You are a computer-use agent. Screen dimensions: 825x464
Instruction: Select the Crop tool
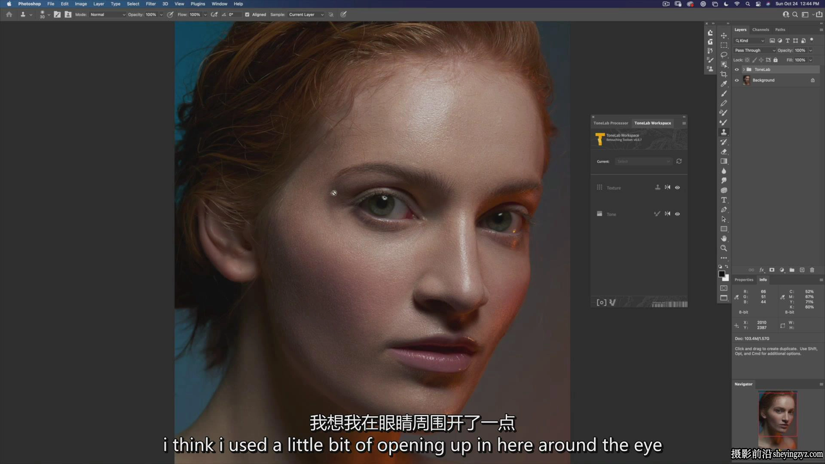(724, 74)
